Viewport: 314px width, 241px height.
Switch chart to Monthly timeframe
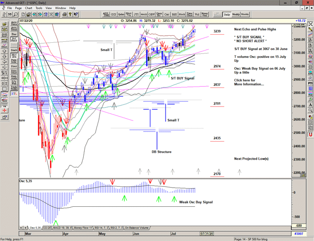245,15
